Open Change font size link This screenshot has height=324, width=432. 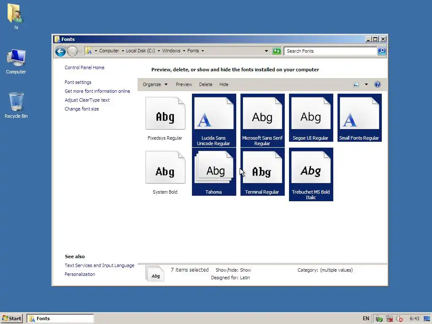(81, 109)
